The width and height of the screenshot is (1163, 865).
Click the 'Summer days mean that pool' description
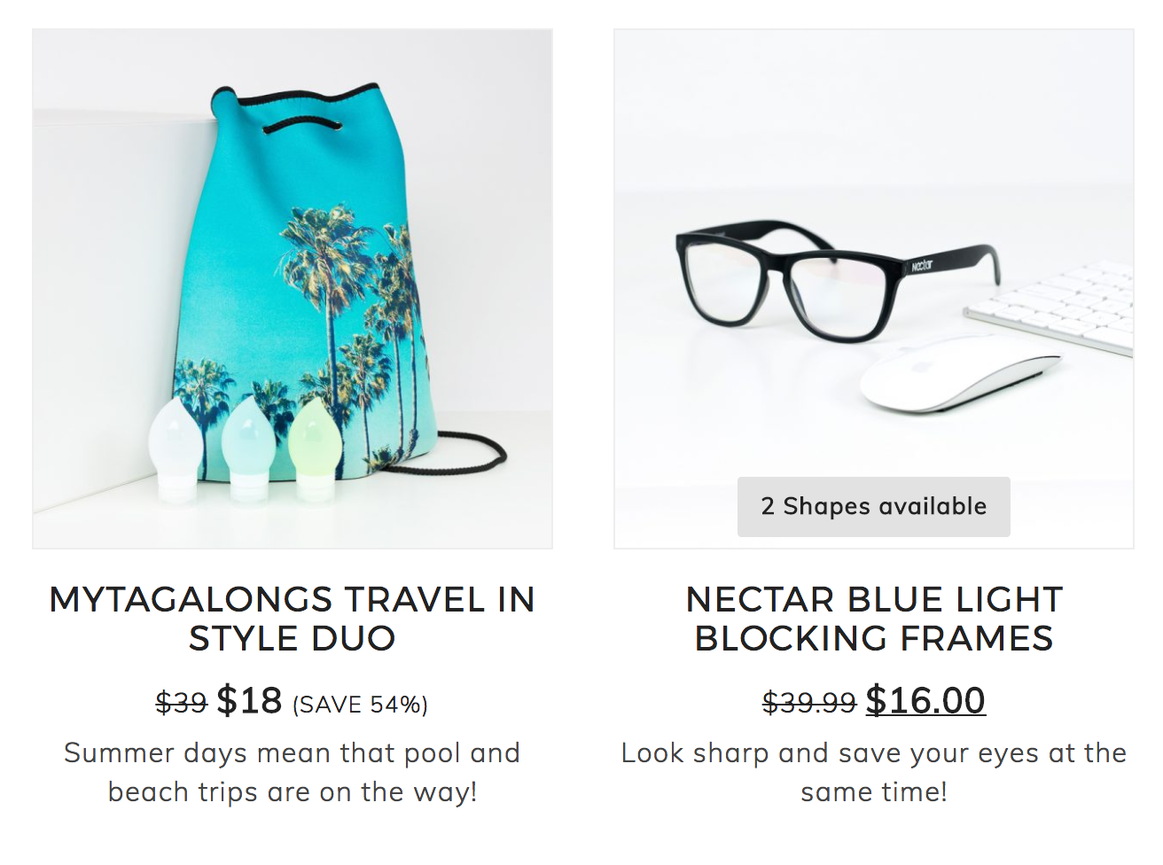click(x=293, y=772)
